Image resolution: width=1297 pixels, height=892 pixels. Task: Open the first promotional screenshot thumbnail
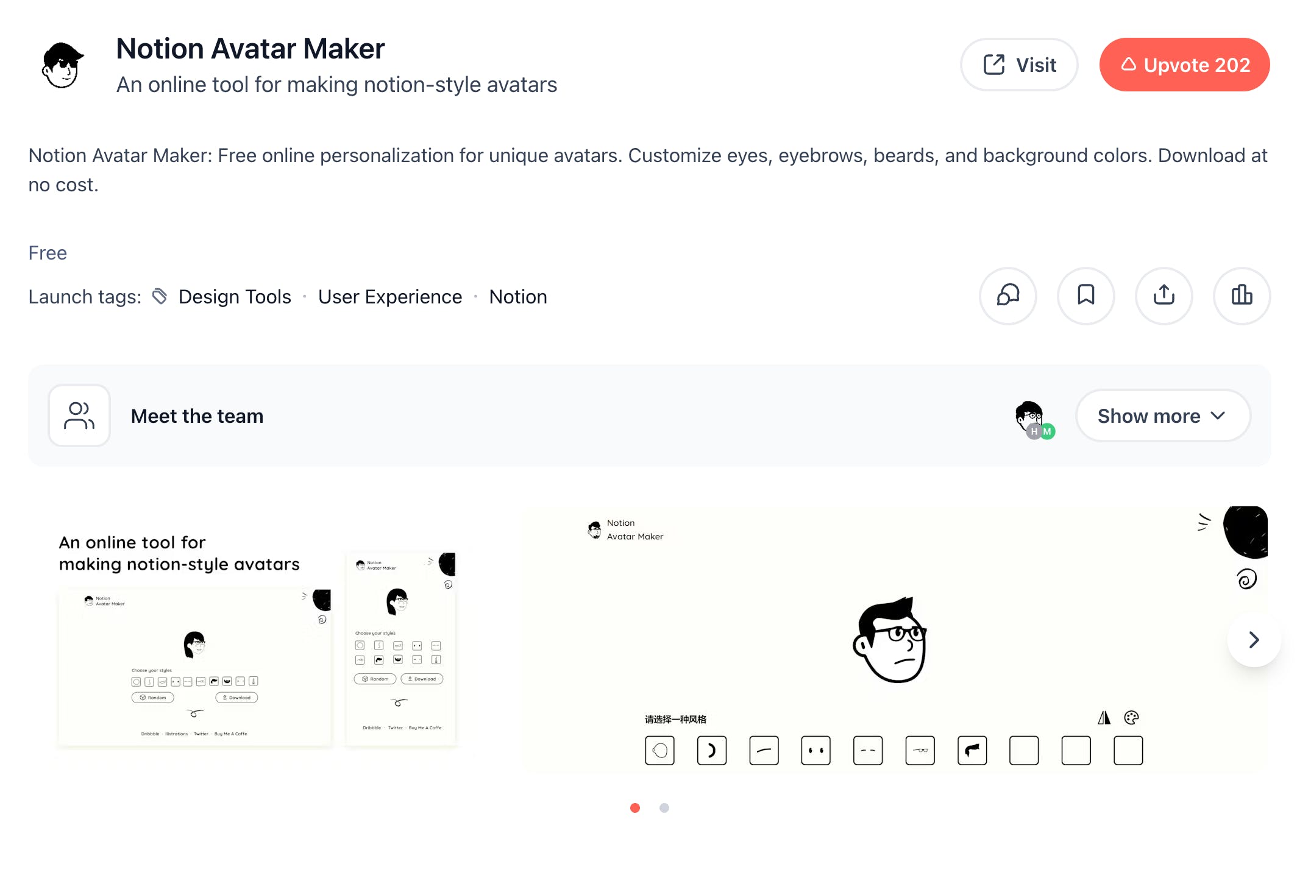point(256,640)
